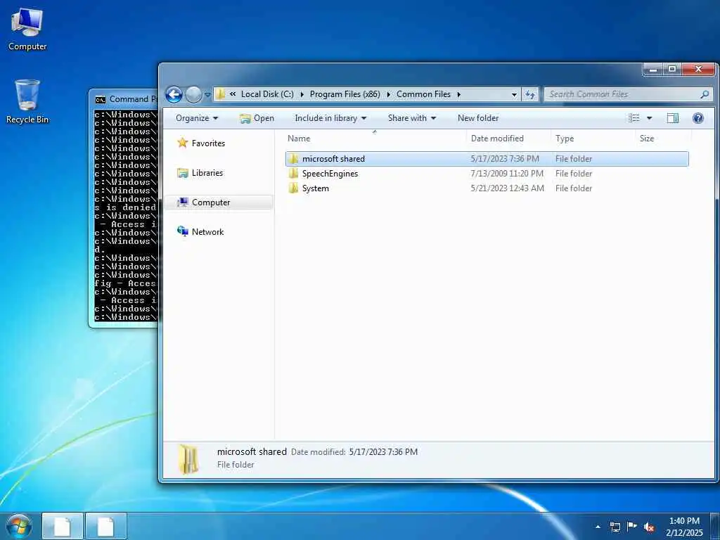This screenshot has height=540, width=720.
Task: Toggle the preview pane button
Action: (x=673, y=118)
